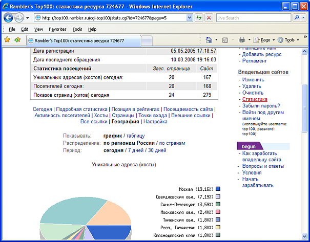Image resolution: width=310 pixels, height=242 pixels.
Task: Click Войти под другим именем link
Action: click(263, 116)
